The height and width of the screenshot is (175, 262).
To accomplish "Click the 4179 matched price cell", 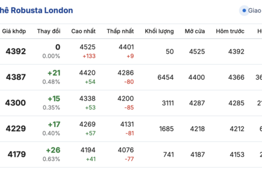I will 16,154.
